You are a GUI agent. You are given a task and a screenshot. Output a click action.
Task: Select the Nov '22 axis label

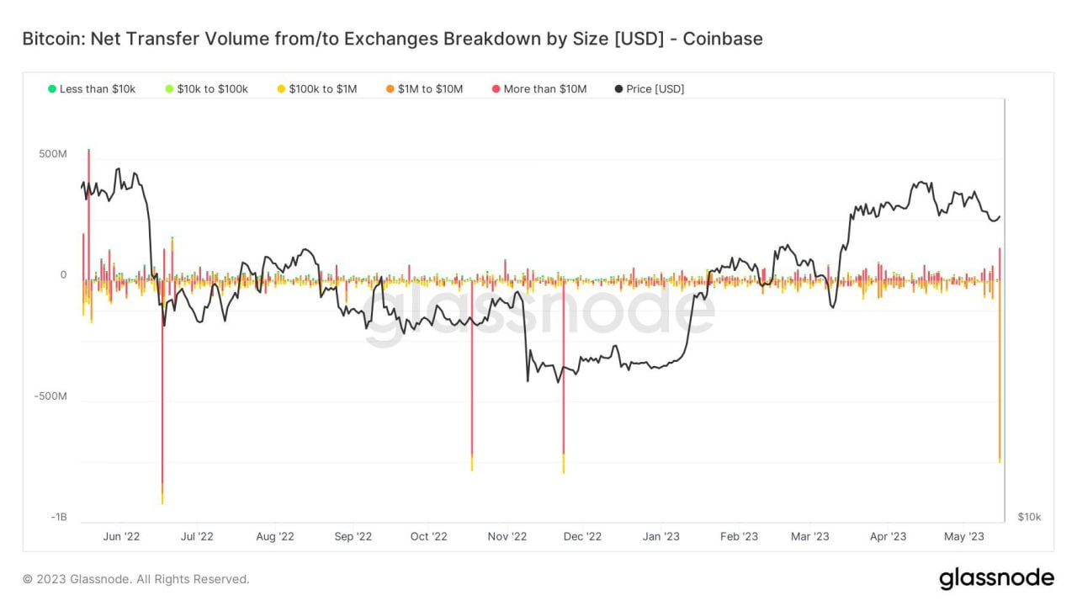[x=507, y=536]
